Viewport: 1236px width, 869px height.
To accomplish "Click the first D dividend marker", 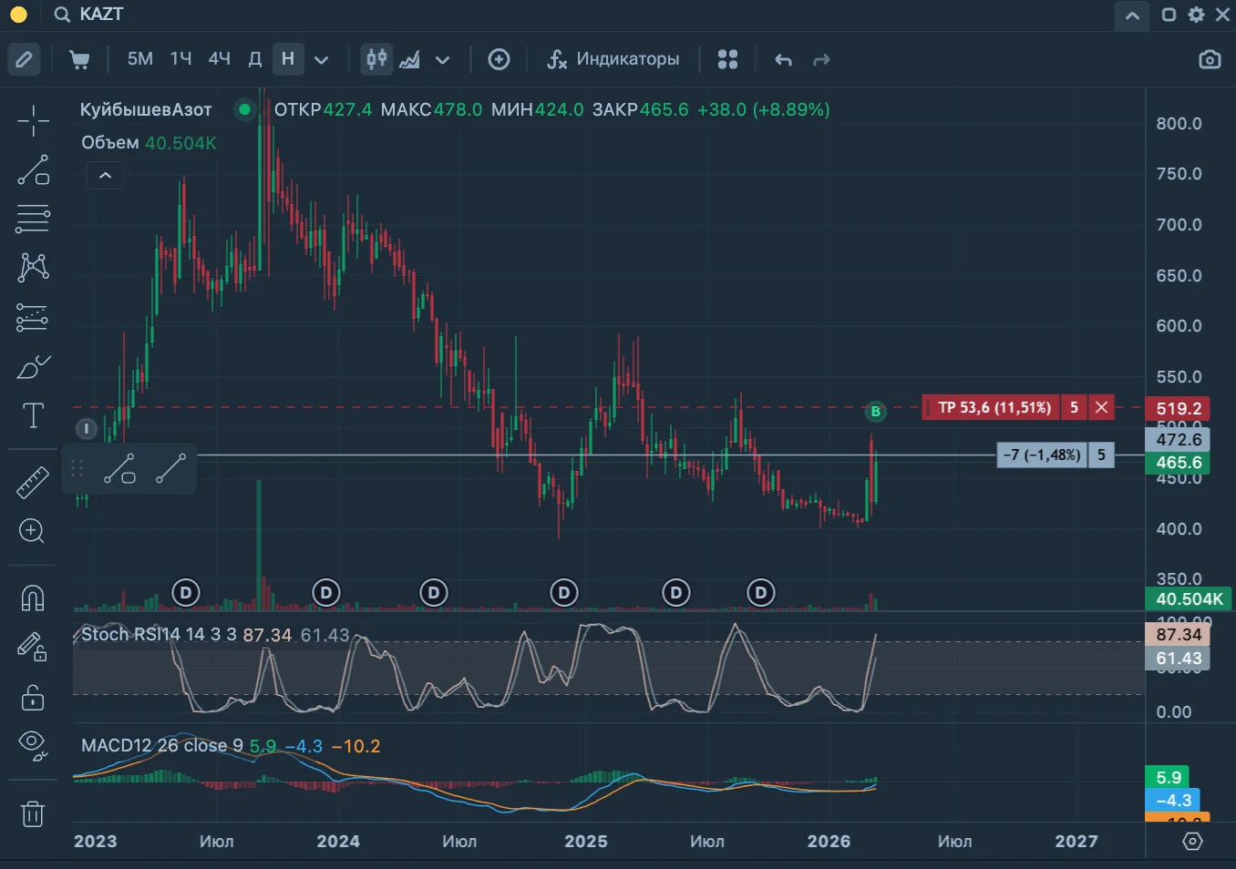I will (x=186, y=593).
